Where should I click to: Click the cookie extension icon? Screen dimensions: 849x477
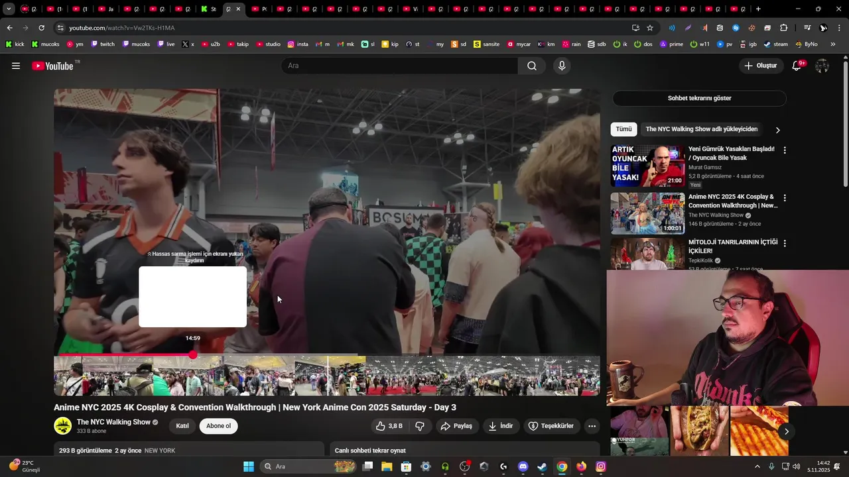(x=751, y=28)
